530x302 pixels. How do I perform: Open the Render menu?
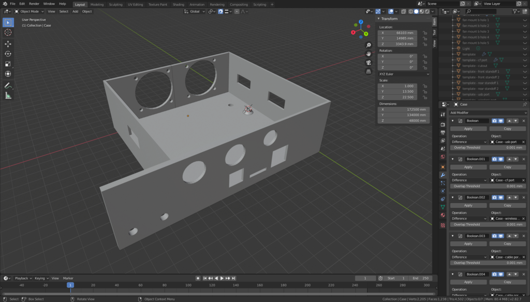point(34,4)
